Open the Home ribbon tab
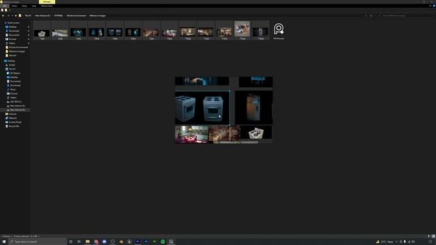 (14, 6)
